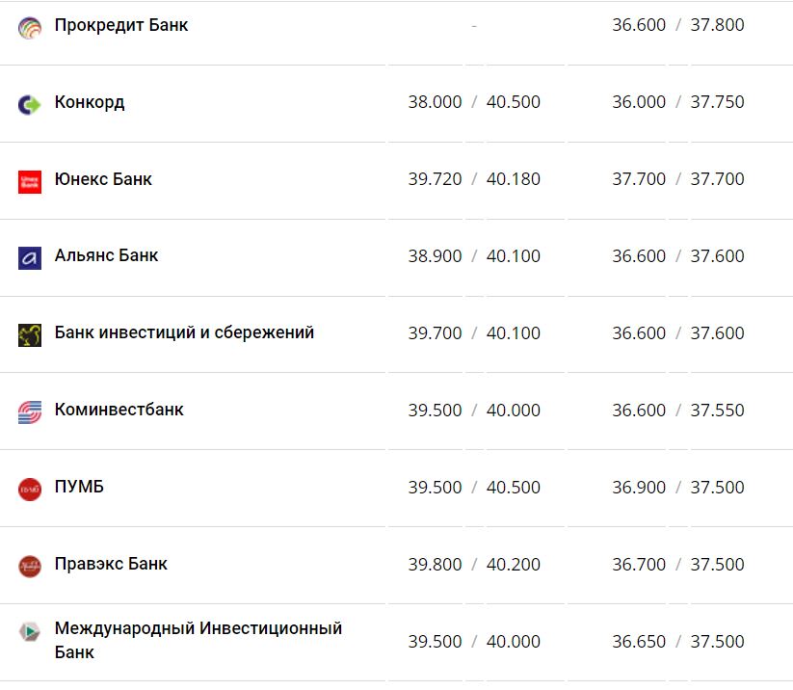Select the Конкорд bank logo
Screen dimensions: 793x690
tap(30, 102)
